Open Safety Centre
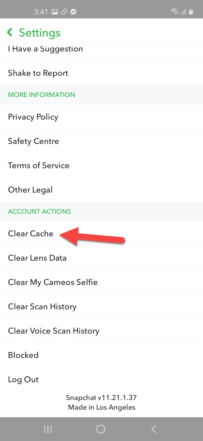The image size is (203, 441). (33, 141)
